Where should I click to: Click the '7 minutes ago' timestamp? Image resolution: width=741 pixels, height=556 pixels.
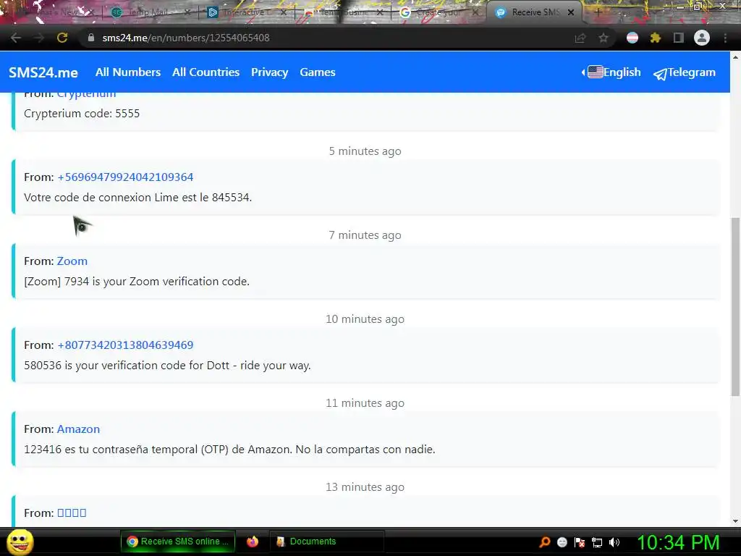(x=365, y=235)
